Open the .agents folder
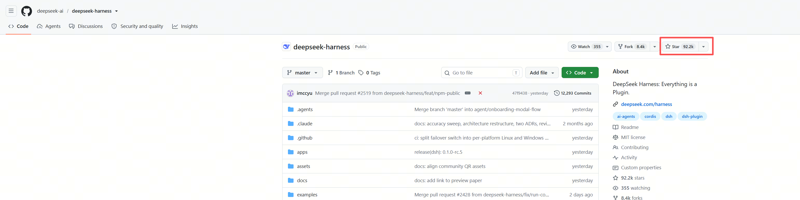800x200 pixels. [305, 109]
